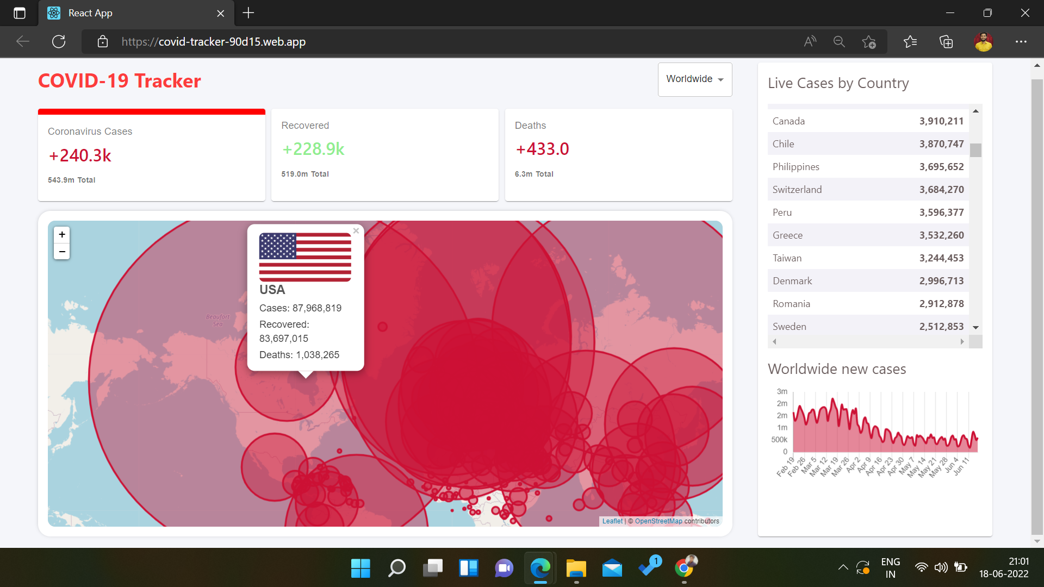Select the React App tab
Viewport: 1044px width, 587px height.
(x=136, y=13)
